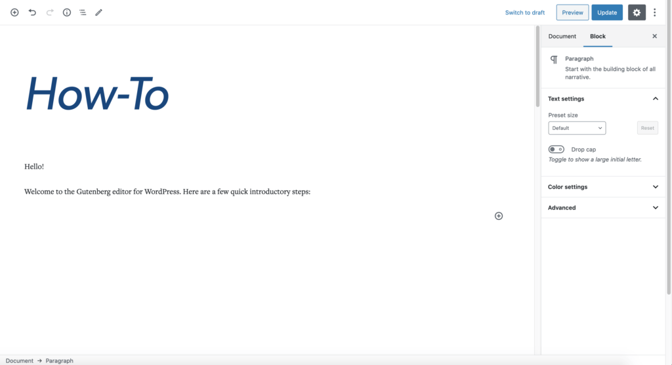Expand the Color settings section
The width and height of the screenshot is (672, 365).
coord(655,187)
